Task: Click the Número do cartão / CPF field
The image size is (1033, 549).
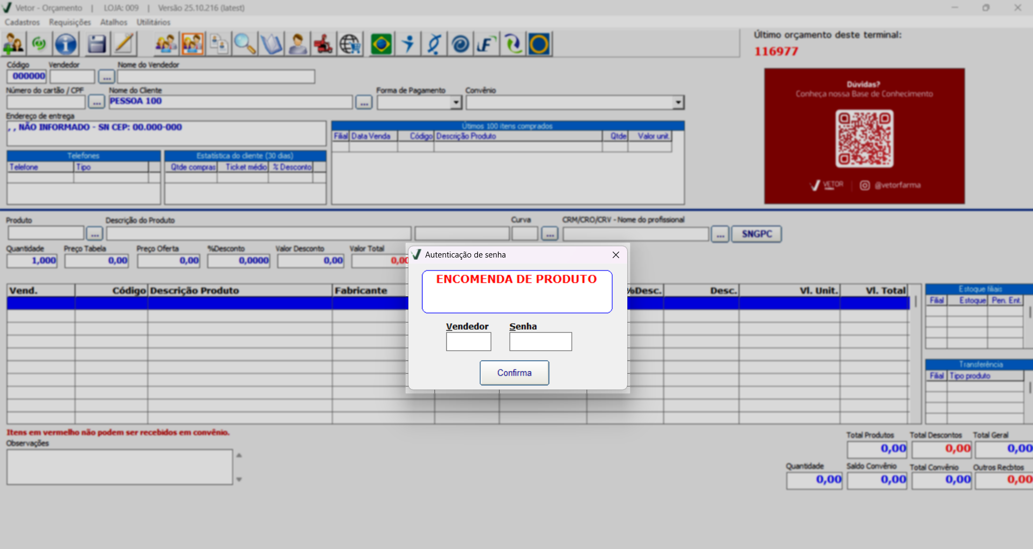Action: (46, 102)
